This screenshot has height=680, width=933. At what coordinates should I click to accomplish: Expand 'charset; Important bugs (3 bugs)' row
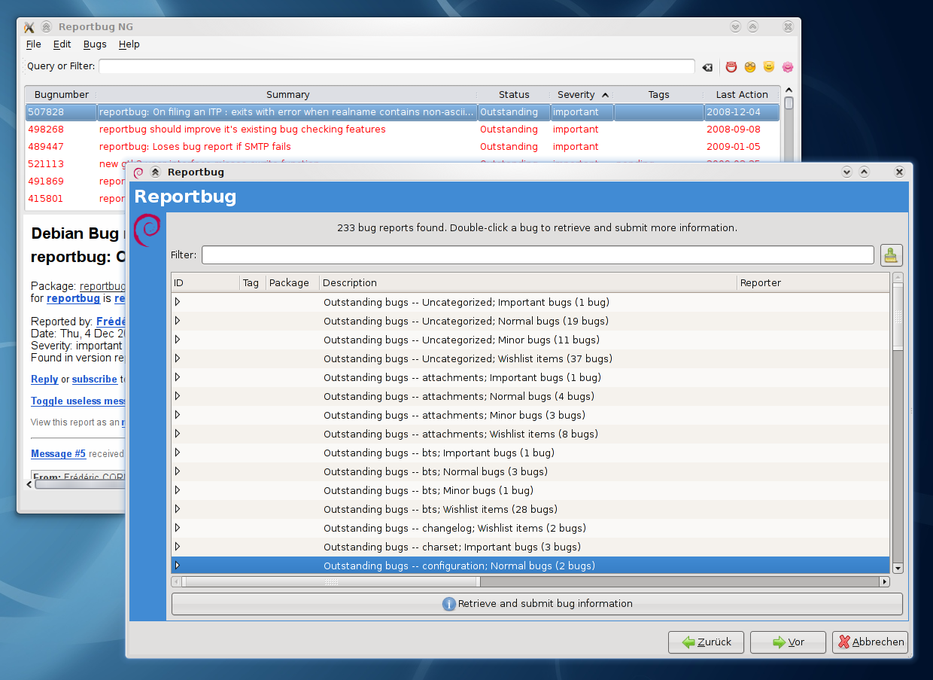pyautogui.click(x=178, y=547)
